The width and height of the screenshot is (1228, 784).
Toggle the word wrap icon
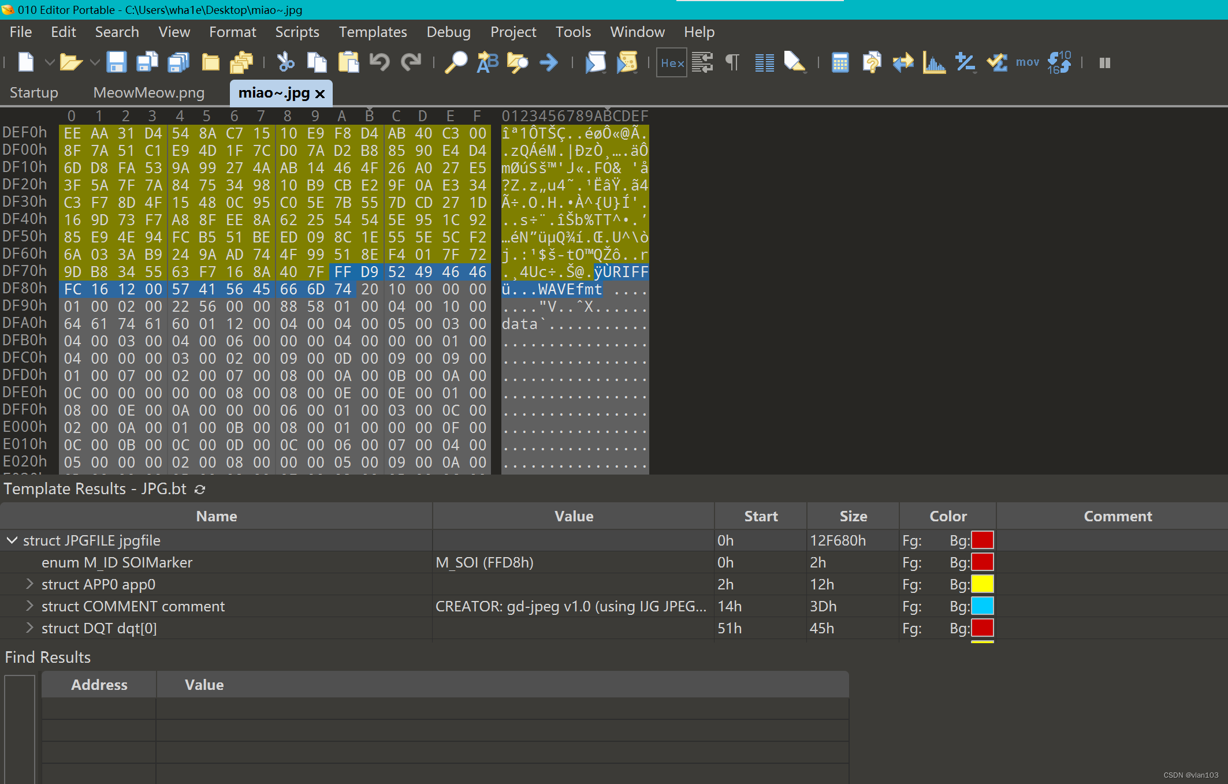pyautogui.click(x=702, y=62)
